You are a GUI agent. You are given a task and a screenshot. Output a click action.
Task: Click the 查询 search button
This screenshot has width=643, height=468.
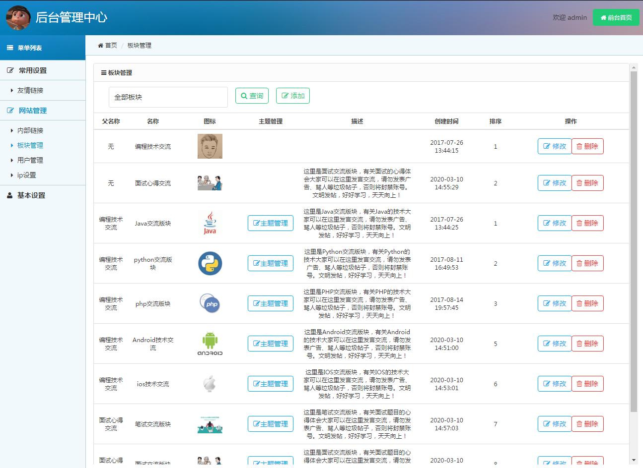[252, 96]
